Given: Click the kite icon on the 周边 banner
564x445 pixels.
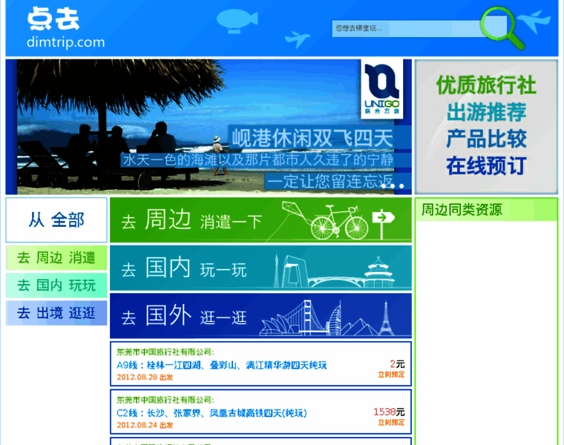Looking at the screenshot, I should [293, 209].
